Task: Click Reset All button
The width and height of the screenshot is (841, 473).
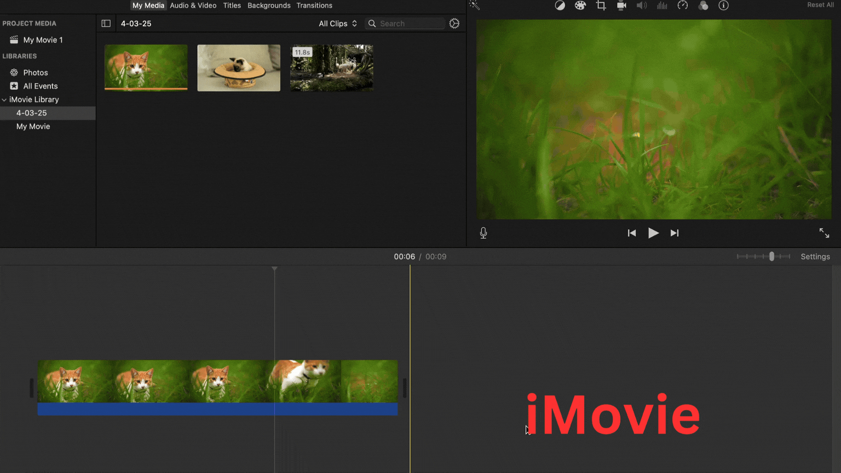Action: 820,5
